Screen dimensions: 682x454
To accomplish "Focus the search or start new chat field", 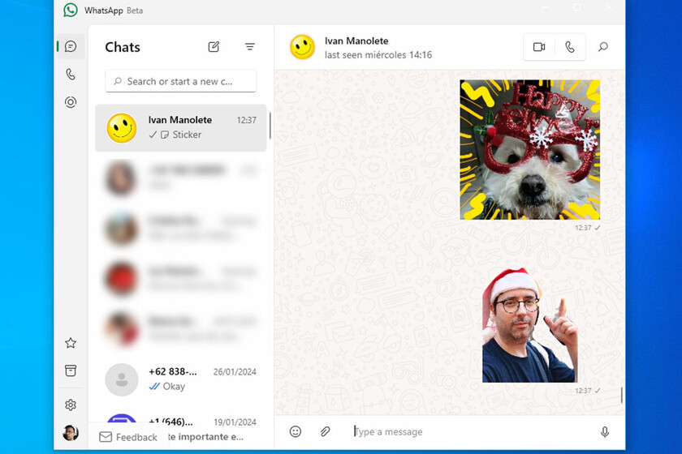I will pos(180,81).
